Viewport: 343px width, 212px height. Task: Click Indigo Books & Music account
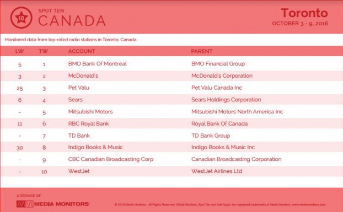click(x=95, y=148)
